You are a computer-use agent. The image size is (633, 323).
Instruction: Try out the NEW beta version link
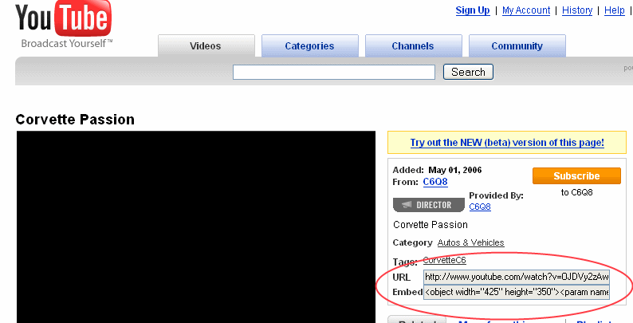tap(507, 143)
